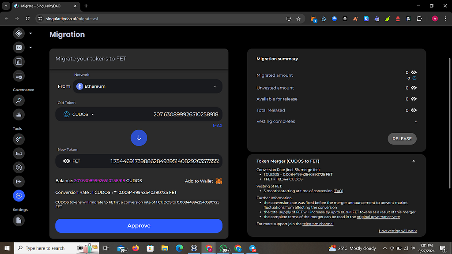
Task: Open the tab search dropdown arrow
Action: (6, 6)
